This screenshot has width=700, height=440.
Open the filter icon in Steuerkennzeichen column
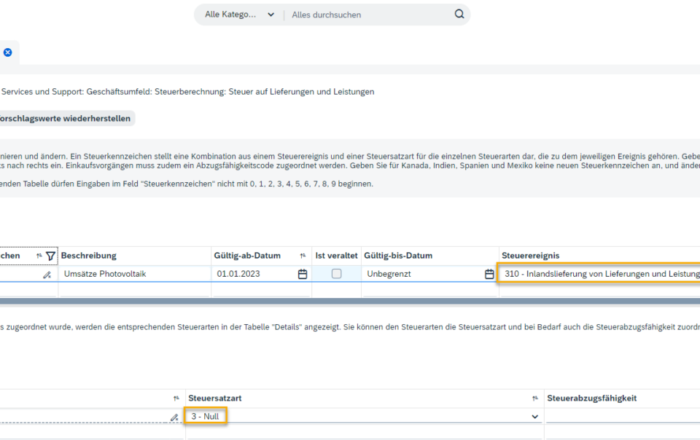[x=50, y=256]
